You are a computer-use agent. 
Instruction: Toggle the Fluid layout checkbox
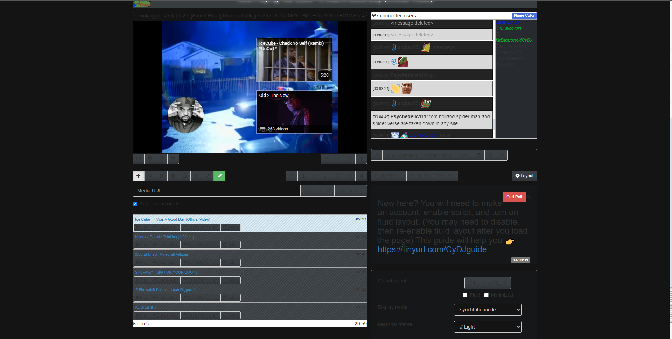pos(465,295)
